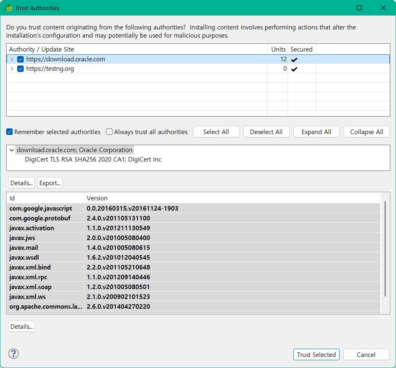Image resolution: width=396 pixels, height=368 pixels.
Task: Select the javax.activation row
Action: pyautogui.click(x=193, y=228)
